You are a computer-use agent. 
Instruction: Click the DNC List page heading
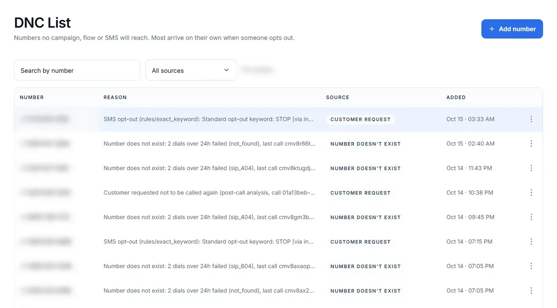pos(43,23)
